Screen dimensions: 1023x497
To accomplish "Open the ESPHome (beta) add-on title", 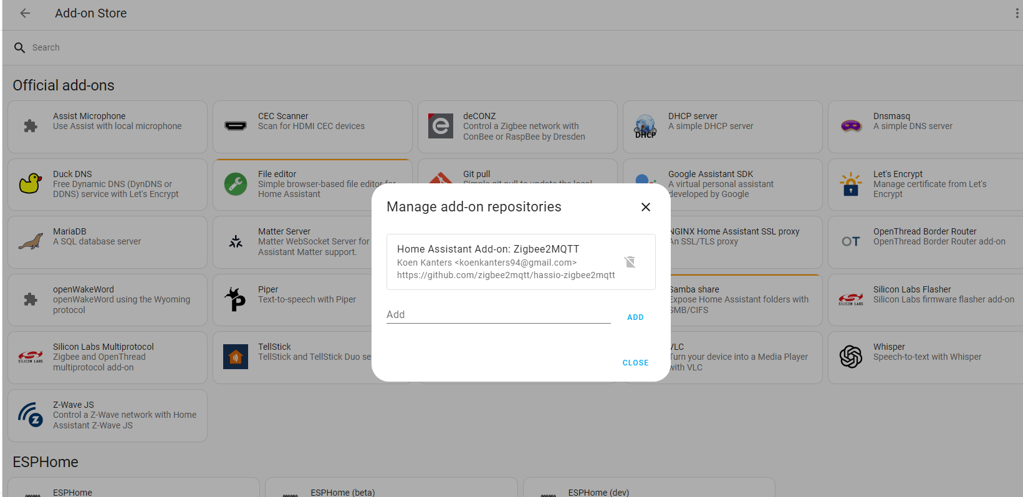I will tap(343, 493).
